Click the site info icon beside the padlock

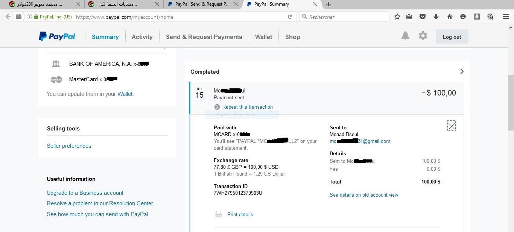(29, 17)
